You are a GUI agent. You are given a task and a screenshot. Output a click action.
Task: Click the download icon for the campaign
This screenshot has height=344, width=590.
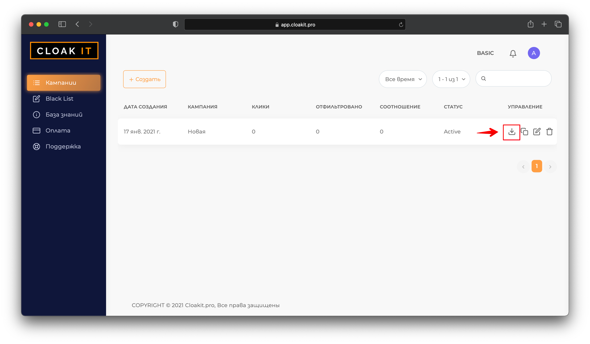(x=512, y=132)
